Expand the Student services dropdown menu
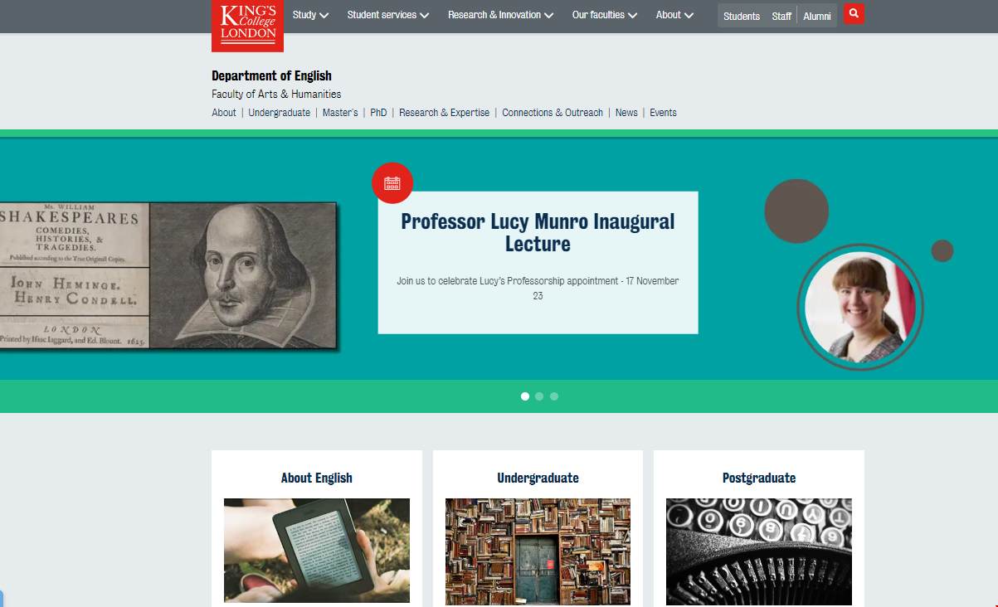Screen dimensions: 998x607 [x=387, y=15]
